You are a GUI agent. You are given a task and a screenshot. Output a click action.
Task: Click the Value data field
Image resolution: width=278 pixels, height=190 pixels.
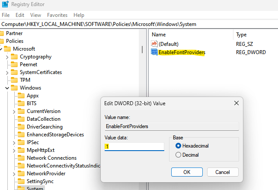[134, 147]
